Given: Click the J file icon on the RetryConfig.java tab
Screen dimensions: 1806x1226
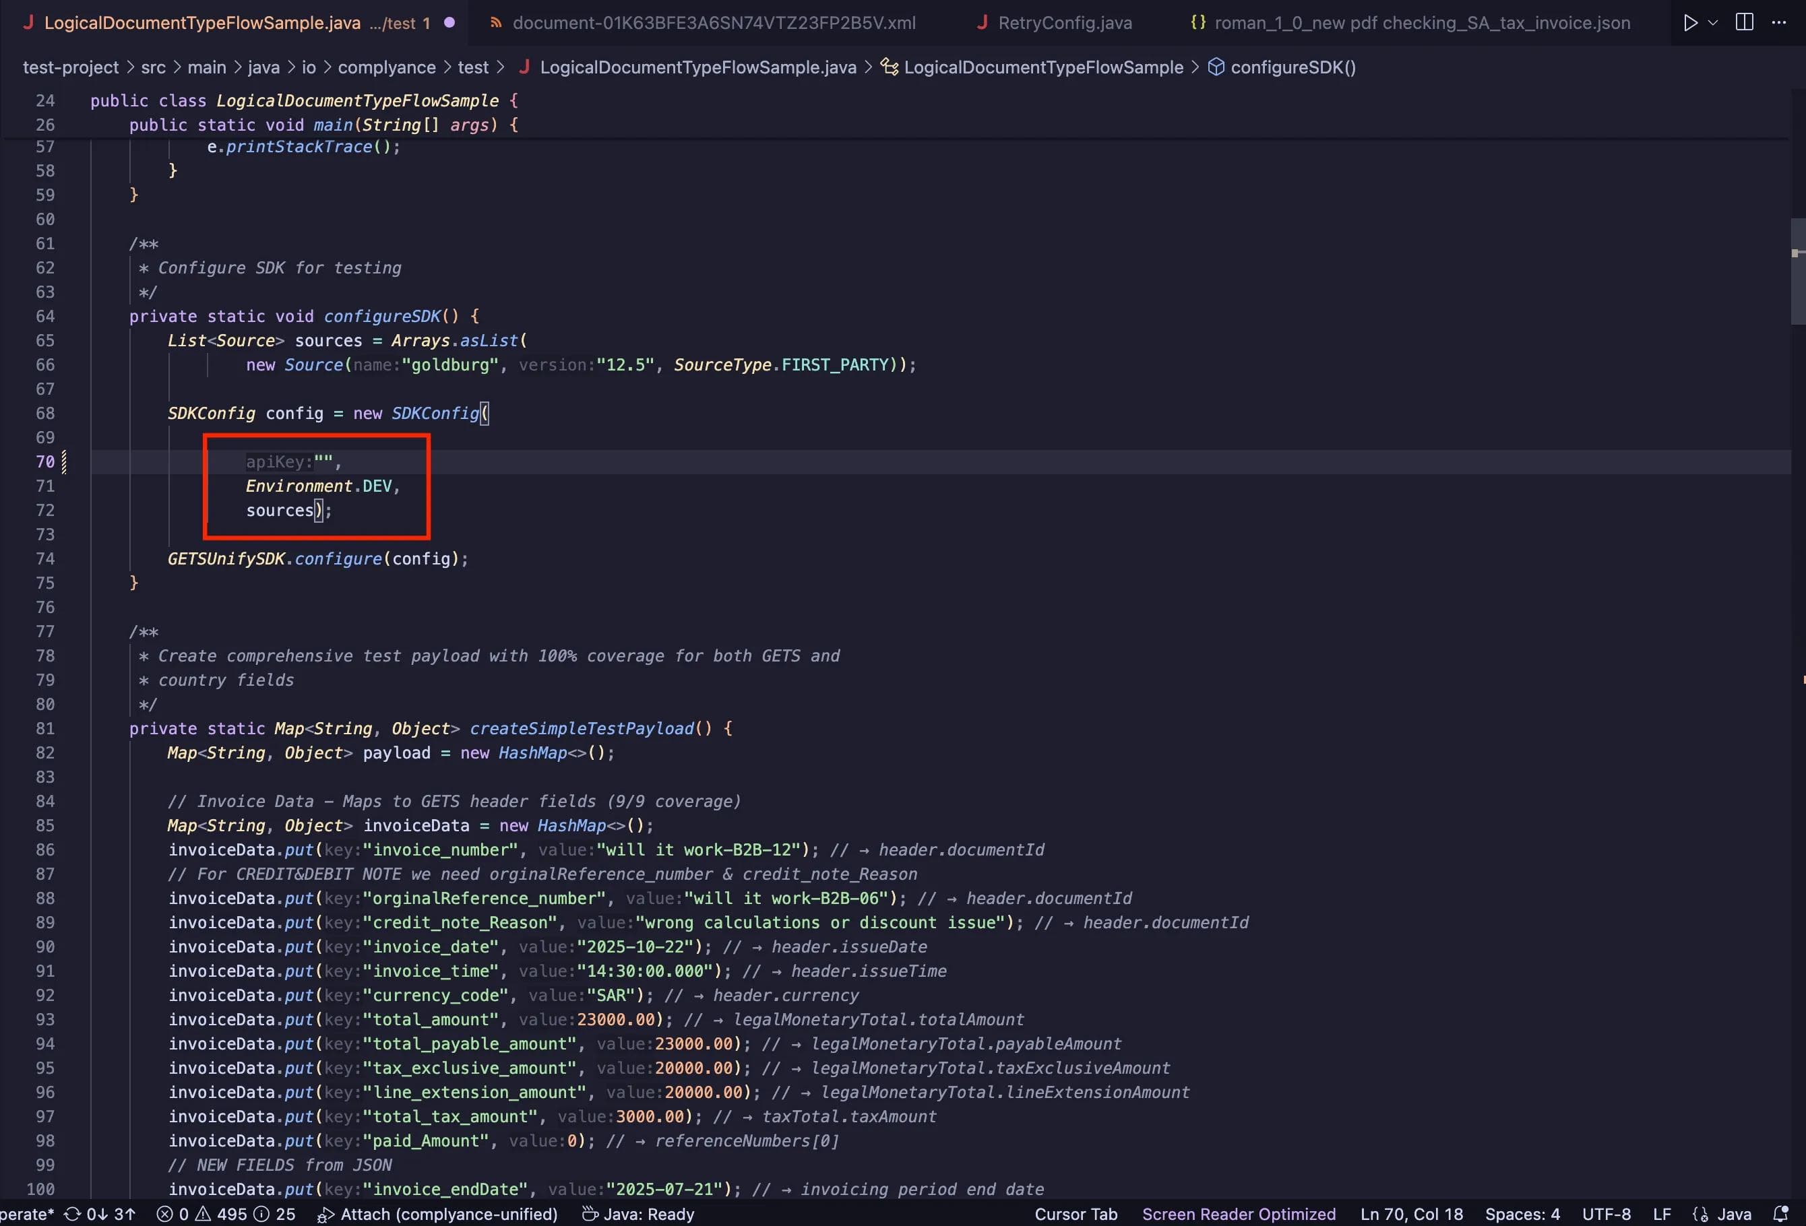Looking at the screenshot, I should (984, 22).
